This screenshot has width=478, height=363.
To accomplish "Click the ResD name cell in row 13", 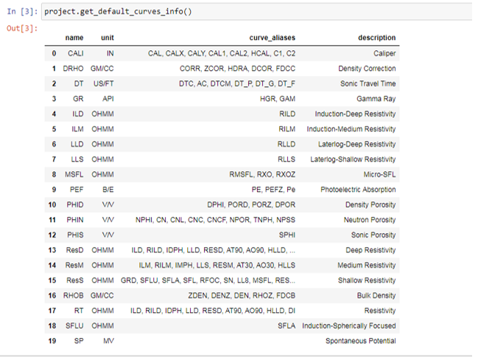I will click(74, 250).
